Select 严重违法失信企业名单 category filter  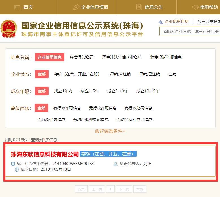point(122,57)
